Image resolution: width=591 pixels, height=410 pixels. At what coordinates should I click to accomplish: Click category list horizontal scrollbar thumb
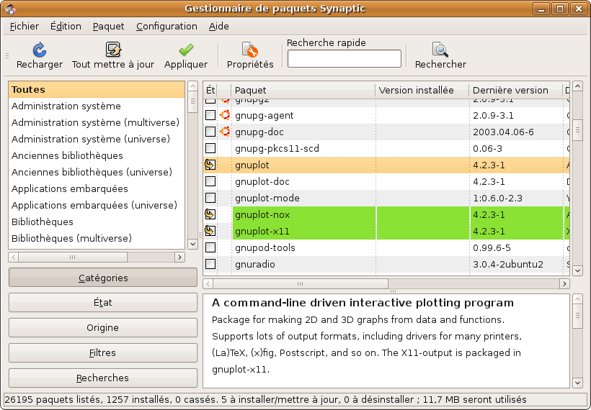click(73, 258)
